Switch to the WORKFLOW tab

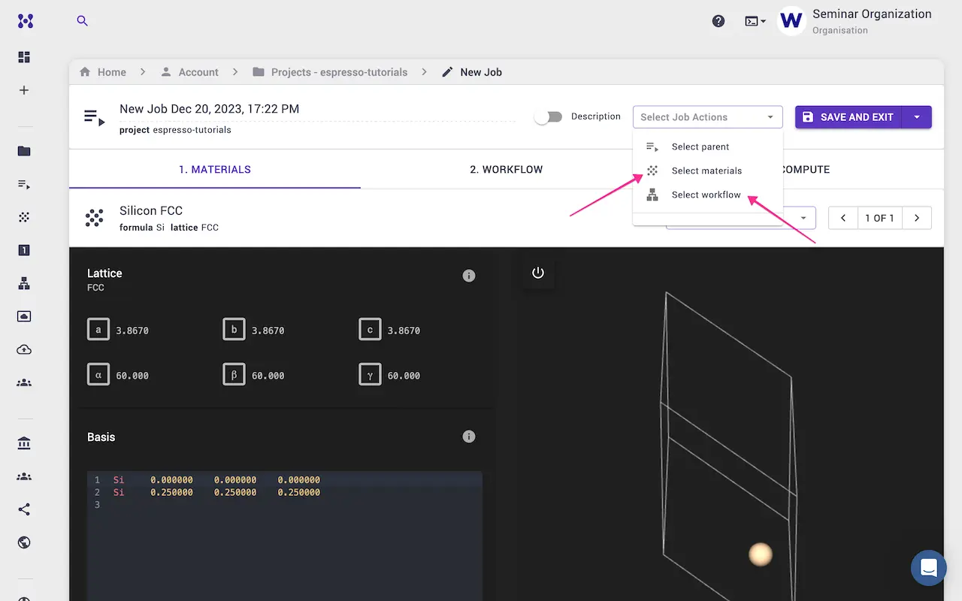click(507, 169)
